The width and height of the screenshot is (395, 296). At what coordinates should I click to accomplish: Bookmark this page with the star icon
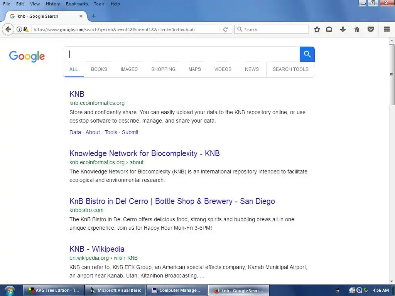tap(317, 29)
